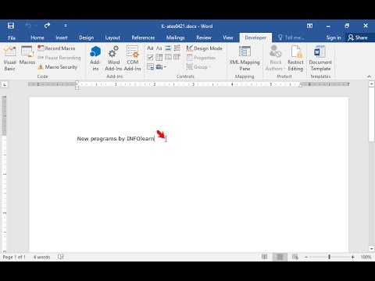Open the Layout tab
Viewport: 375px width, 281px height.
(112, 37)
